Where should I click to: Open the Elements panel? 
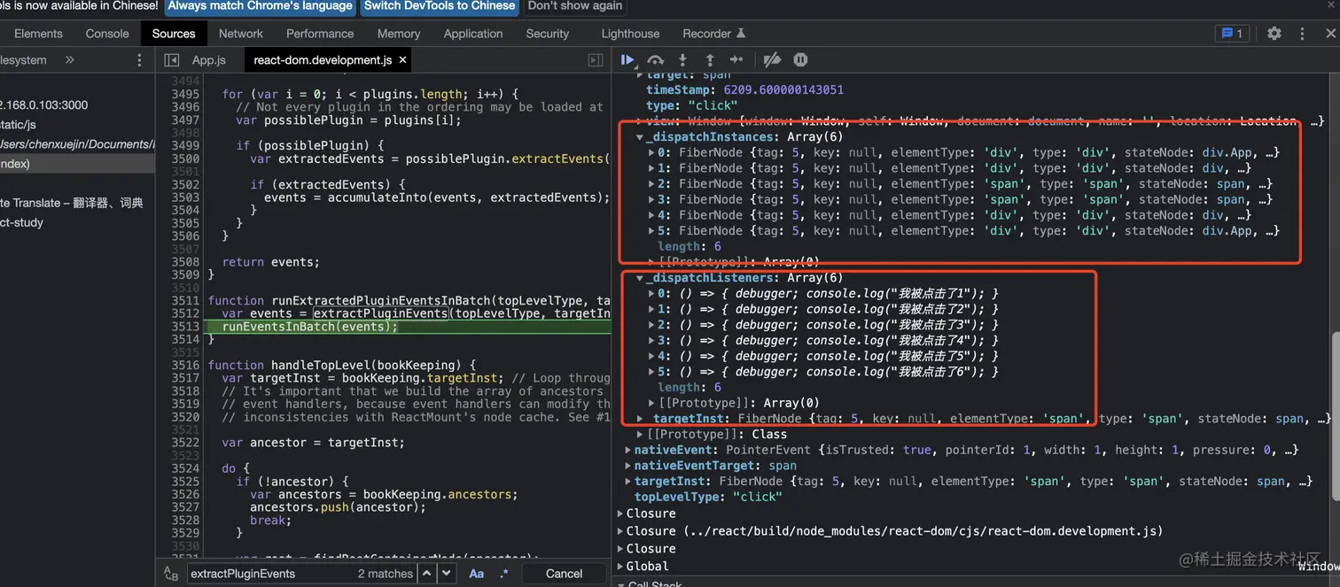(x=38, y=34)
